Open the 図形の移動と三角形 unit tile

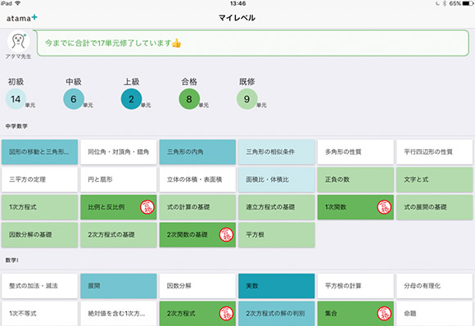coord(39,152)
